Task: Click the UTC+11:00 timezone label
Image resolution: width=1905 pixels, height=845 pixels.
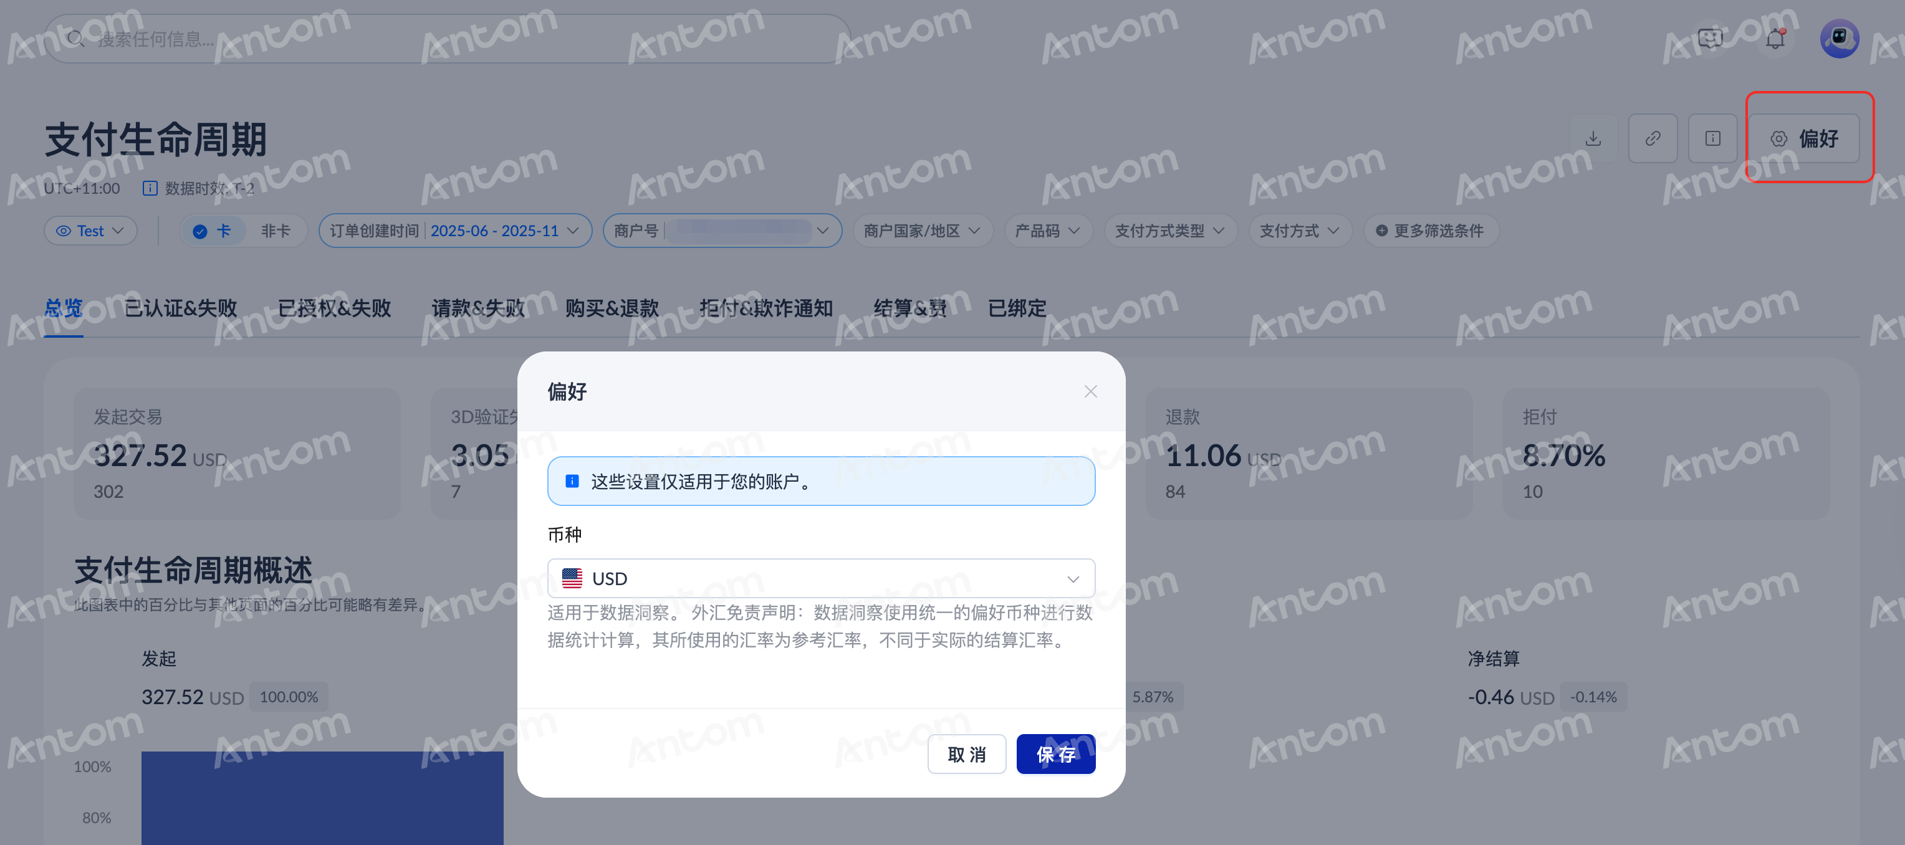Action: [81, 189]
